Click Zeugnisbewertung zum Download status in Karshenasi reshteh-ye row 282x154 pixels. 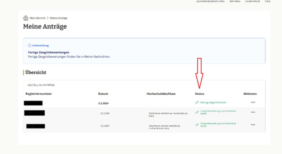click(218, 112)
